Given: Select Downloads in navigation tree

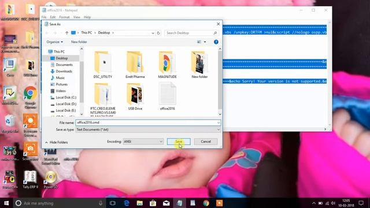Looking at the screenshot, I should point(64,71).
